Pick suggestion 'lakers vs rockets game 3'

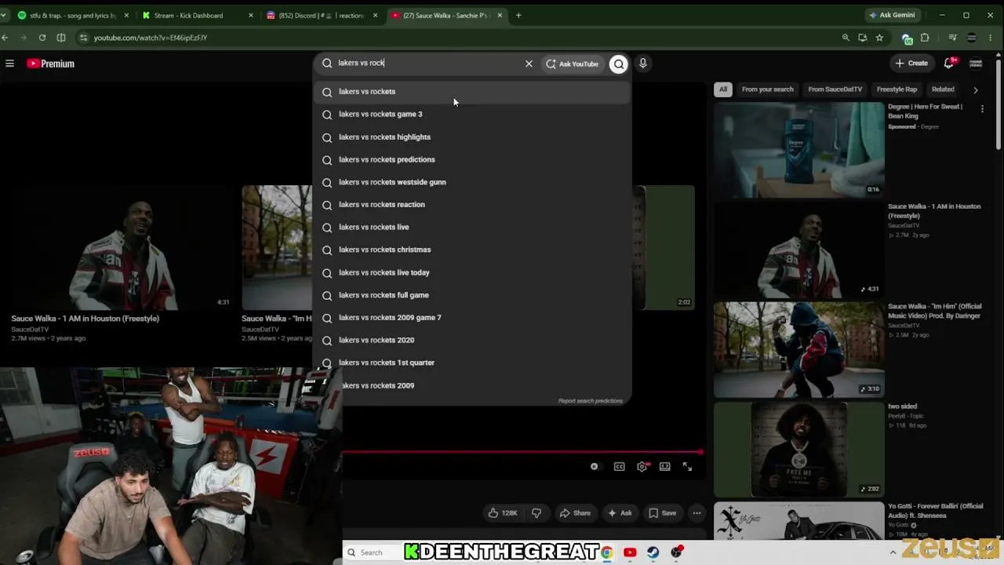(472, 114)
